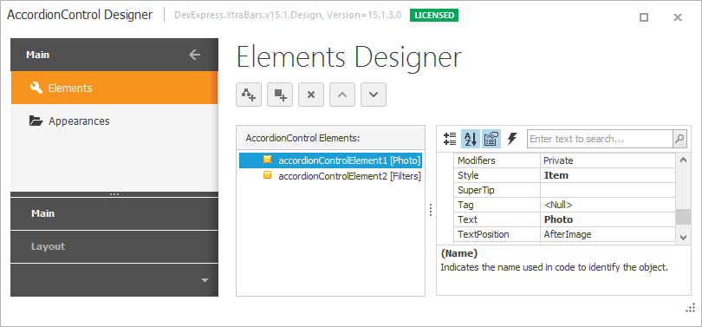Screen dimensions: 702x327
Task: Select accordionControlElement2 [Filters] in tree
Action: coord(330,176)
